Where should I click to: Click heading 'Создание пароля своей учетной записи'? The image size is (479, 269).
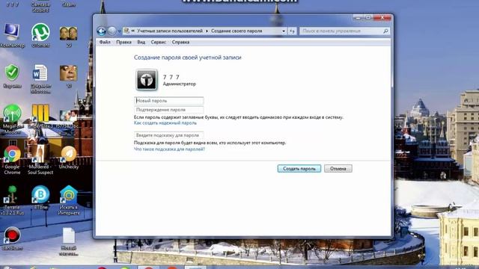(x=188, y=58)
